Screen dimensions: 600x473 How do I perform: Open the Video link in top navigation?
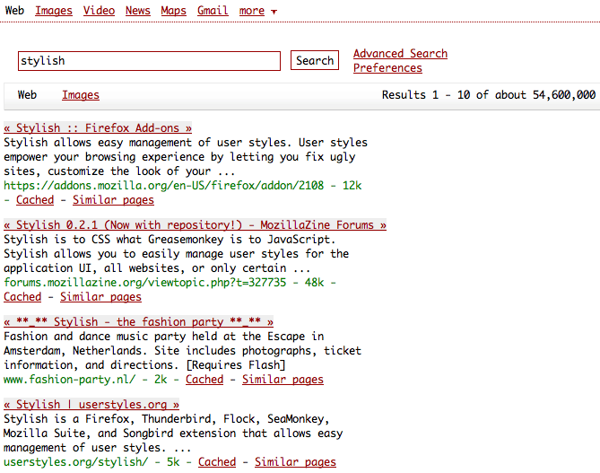point(99,11)
